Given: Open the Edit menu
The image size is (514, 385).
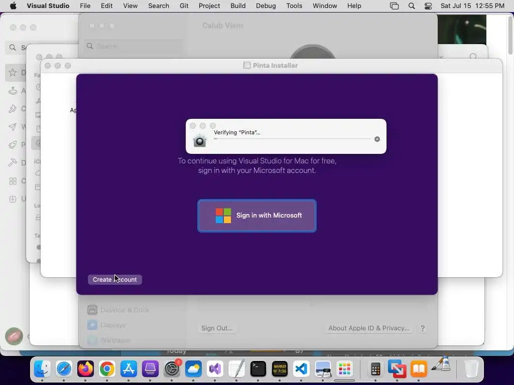Looking at the screenshot, I should [x=106, y=6].
